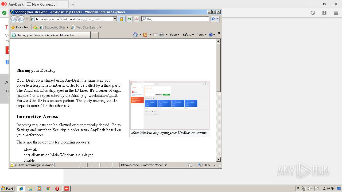
Task: Expand the feeds dropdown arrow
Action: (150, 35)
